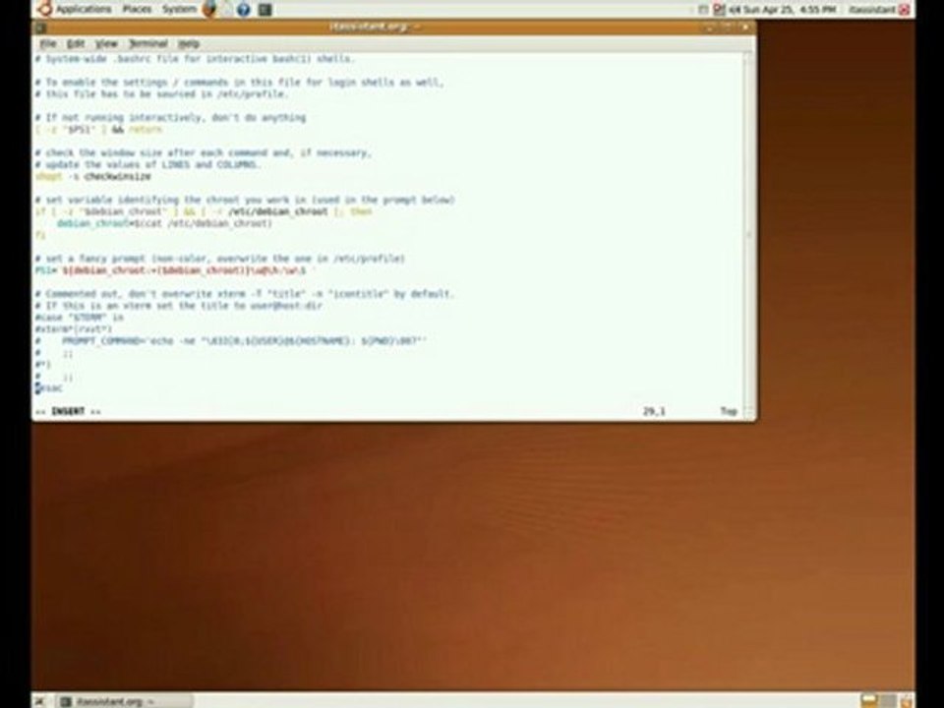Click the '#case "$TERM" in' line
This screenshot has height=708, width=944.
[x=80, y=318]
